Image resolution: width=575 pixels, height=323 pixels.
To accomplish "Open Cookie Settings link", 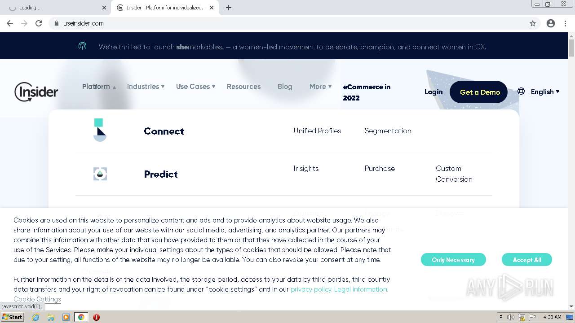I will point(37,299).
